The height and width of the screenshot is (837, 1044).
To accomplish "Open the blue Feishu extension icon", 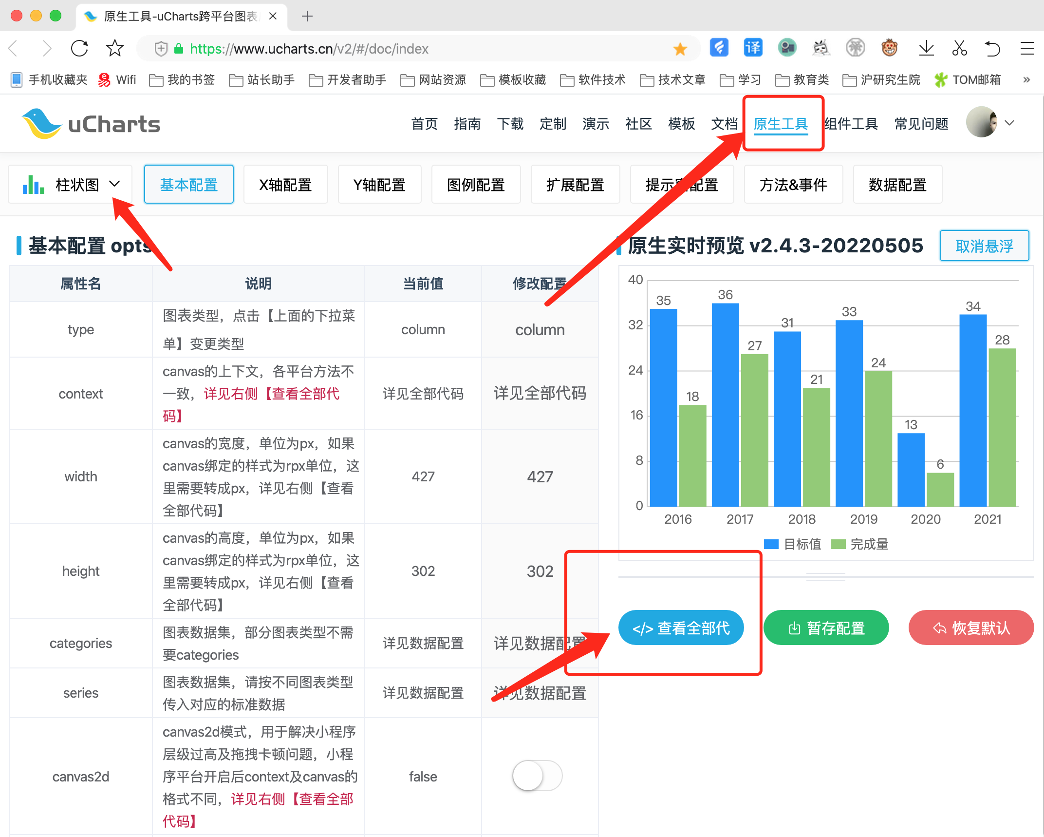I will pyautogui.click(x=719, y=48).
